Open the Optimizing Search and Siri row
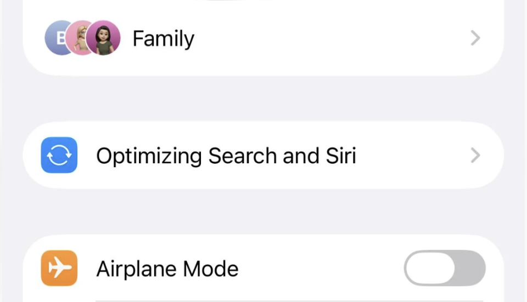 click(263, 155)
